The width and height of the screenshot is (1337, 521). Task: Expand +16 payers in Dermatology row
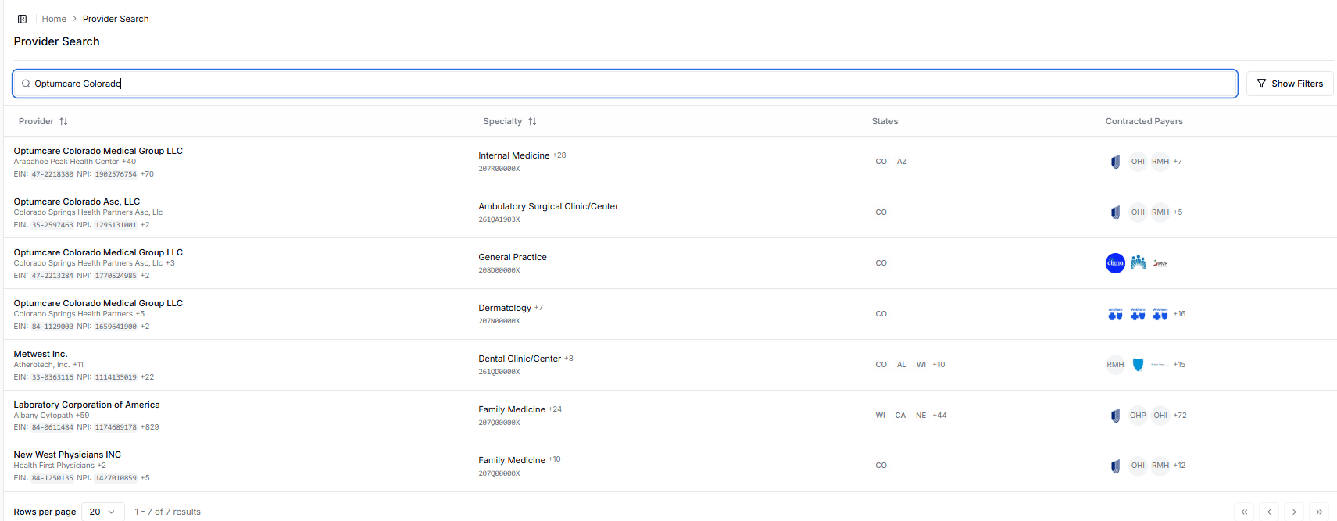(1179, 314)
